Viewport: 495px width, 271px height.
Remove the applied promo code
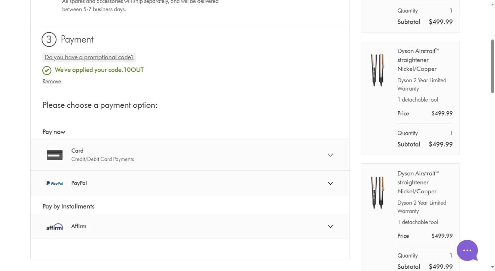(x=52, y=81)
